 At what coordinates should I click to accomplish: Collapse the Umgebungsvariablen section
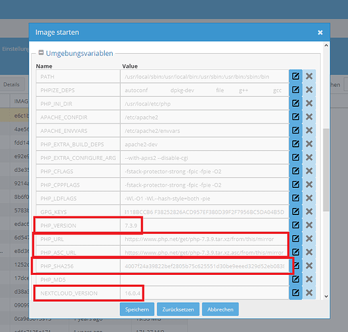click(x=41, y=52)
